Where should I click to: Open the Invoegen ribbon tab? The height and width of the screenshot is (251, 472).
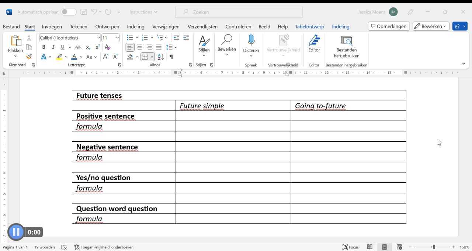(x=52, y=27)
